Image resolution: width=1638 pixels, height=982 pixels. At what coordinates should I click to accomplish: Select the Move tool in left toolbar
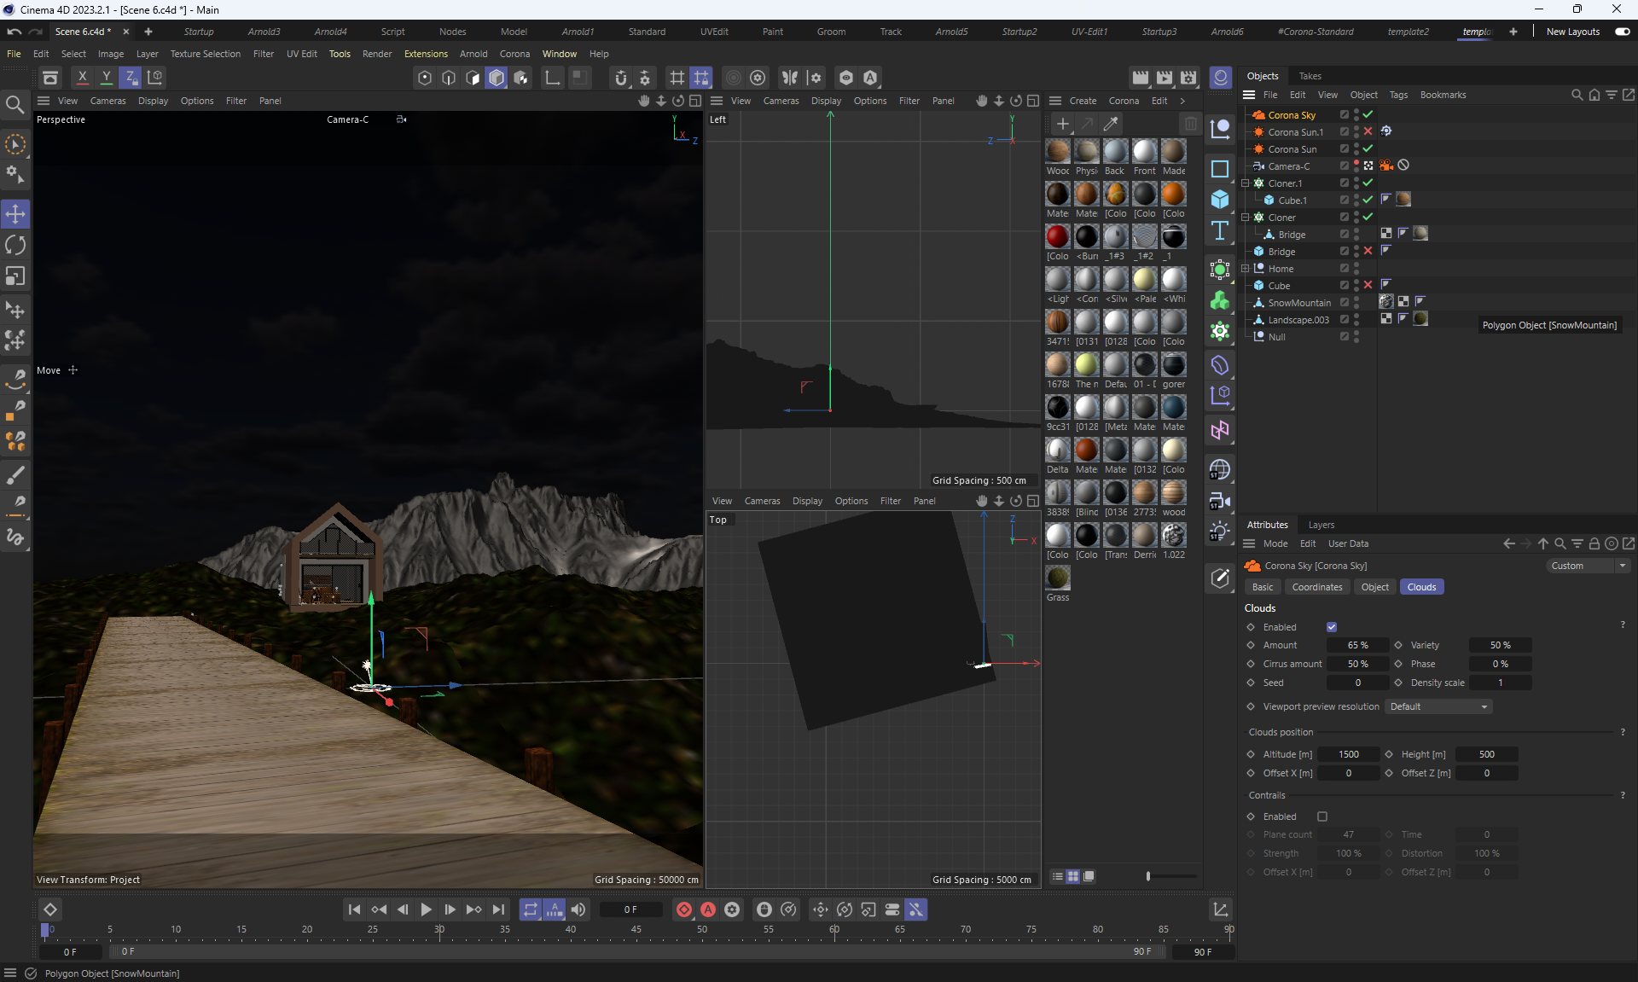point(15,213)
